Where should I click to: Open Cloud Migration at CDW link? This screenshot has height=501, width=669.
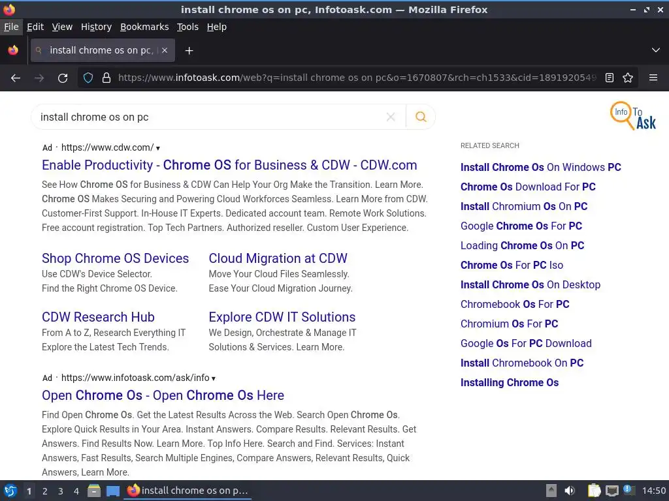[x=278, y=258]
